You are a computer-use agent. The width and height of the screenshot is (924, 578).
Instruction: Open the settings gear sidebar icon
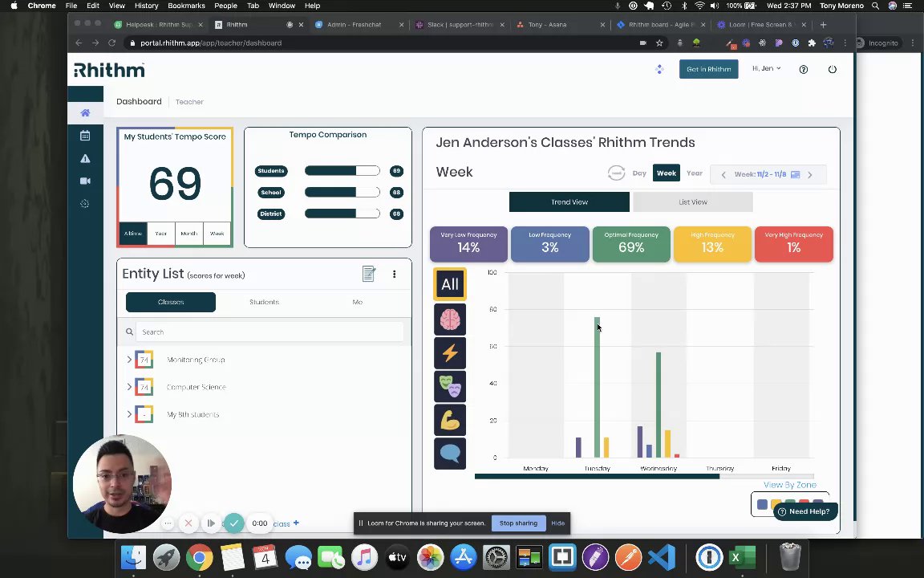[85, 203]
